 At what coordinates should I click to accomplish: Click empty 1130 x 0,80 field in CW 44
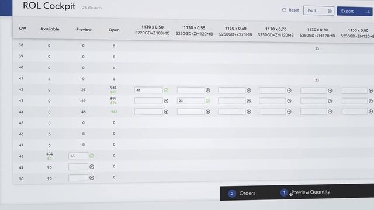click(x=355, y=111)
